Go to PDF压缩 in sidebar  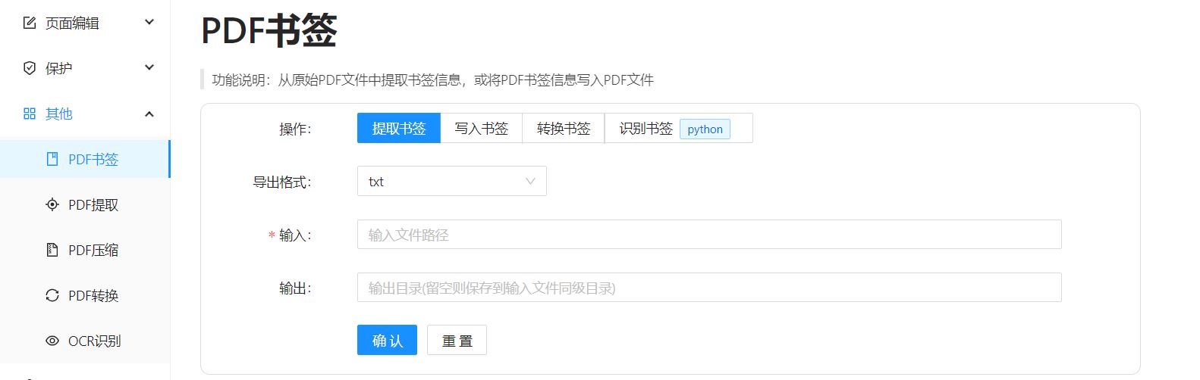click(85, 250)
